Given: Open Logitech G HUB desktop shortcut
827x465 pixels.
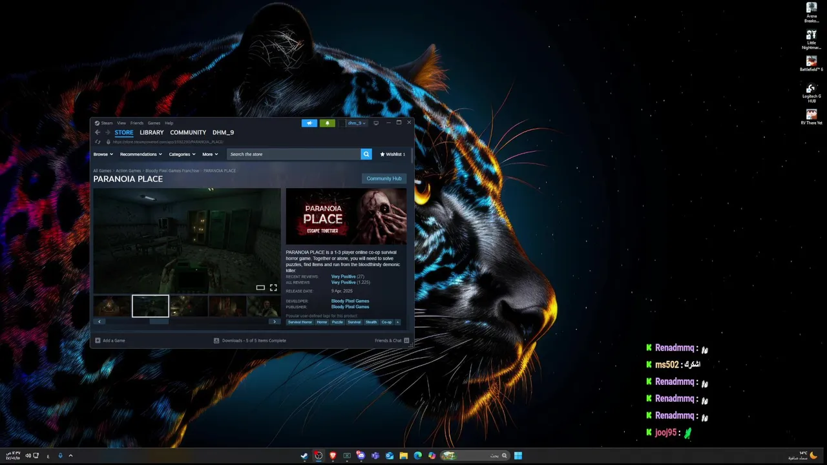Looking at the screenshot, I should pos(811,93).
